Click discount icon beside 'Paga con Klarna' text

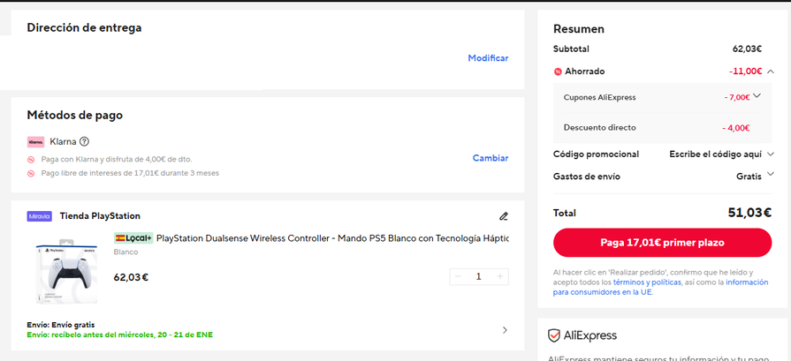click(31, 160)
